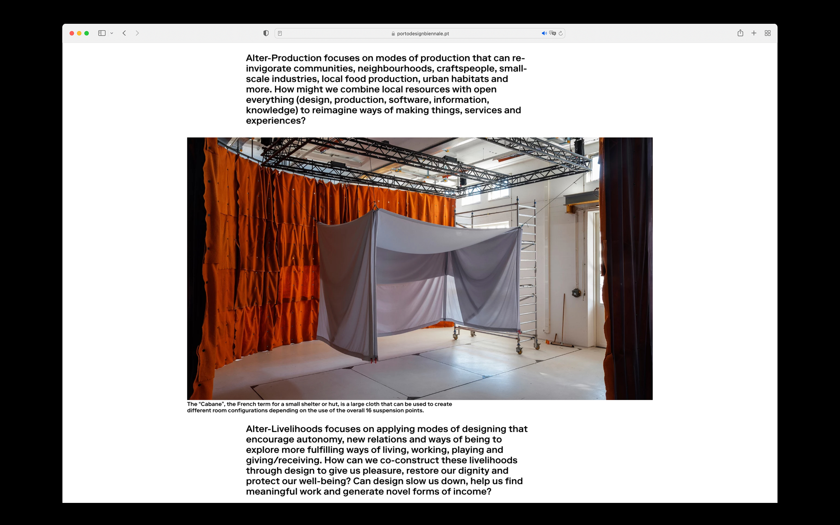Open a new tab
This screenshot has width=840, height=525.
(754, 33)
